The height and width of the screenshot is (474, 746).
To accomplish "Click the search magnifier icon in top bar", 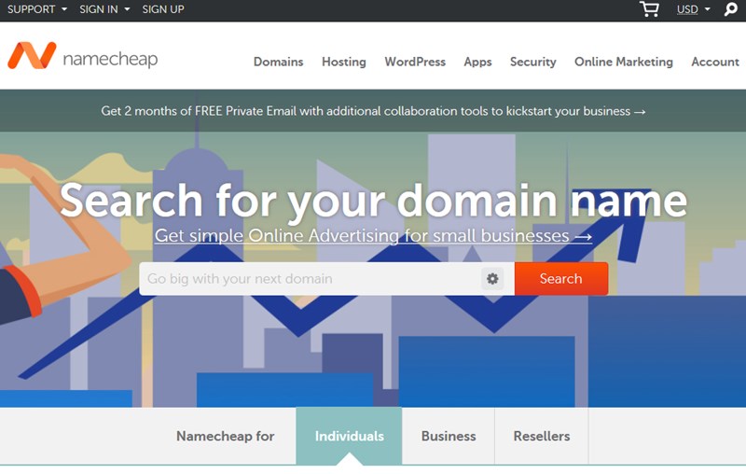I will [731, 9].
